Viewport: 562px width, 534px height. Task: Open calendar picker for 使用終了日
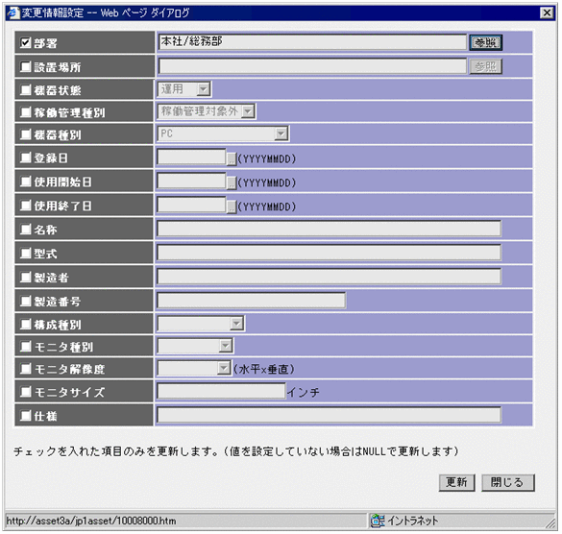[x=232, y=206]
